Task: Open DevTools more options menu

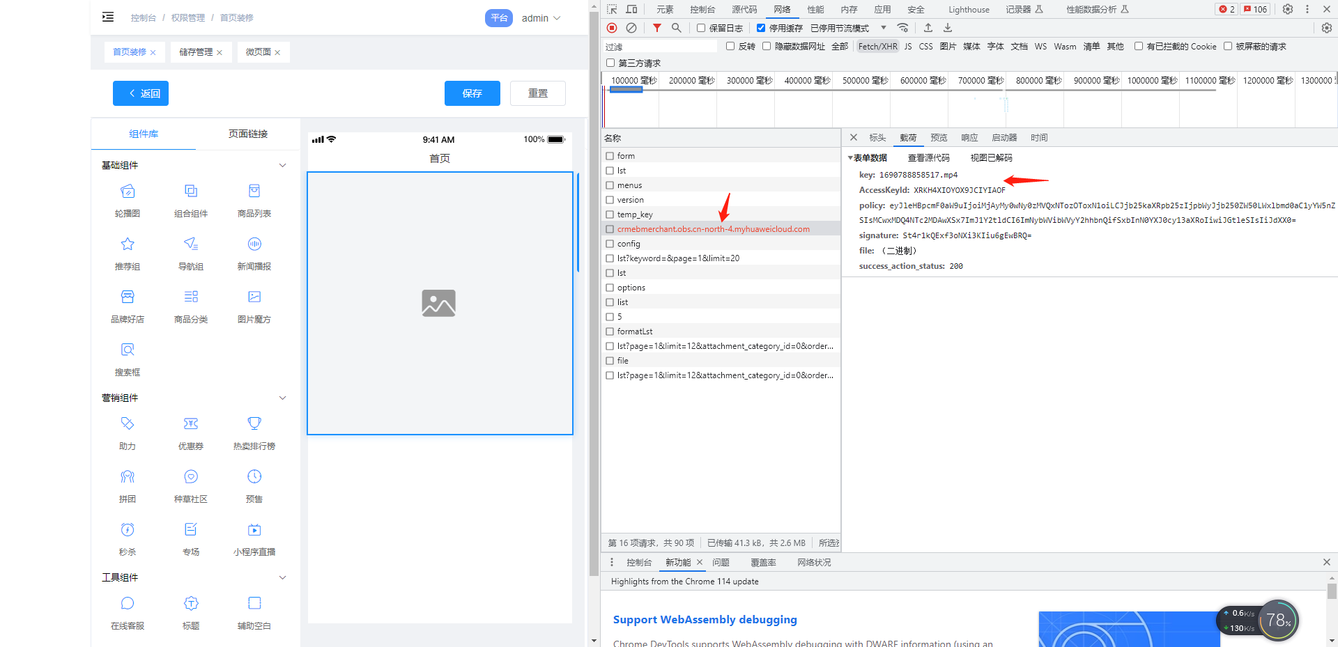Action: pos(1307,9)
